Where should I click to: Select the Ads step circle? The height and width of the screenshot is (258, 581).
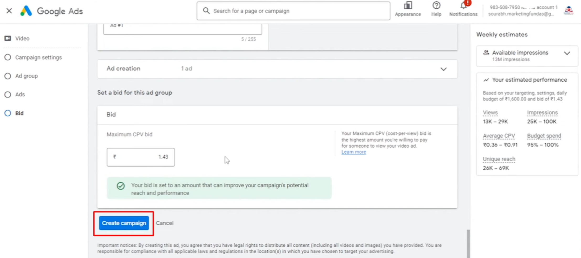[8, 94]
